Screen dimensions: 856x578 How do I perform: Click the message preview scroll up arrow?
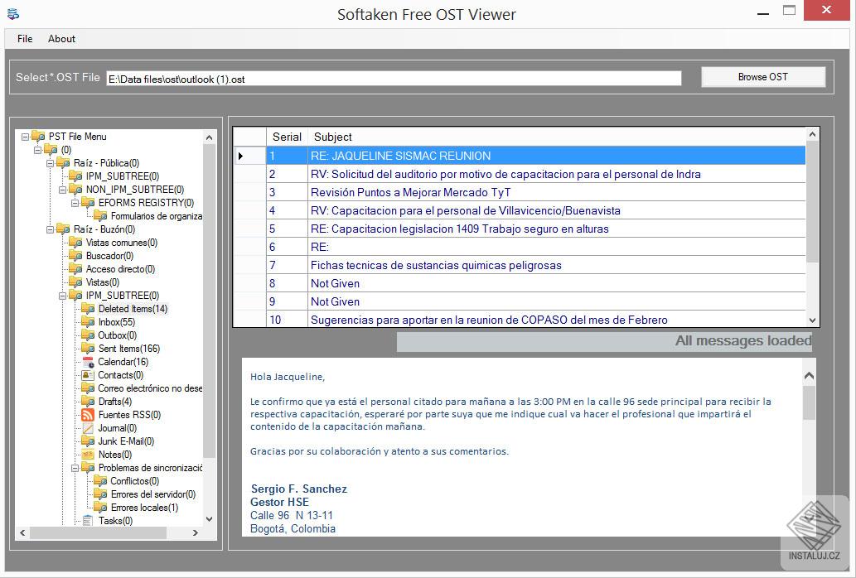pos(809,376)
